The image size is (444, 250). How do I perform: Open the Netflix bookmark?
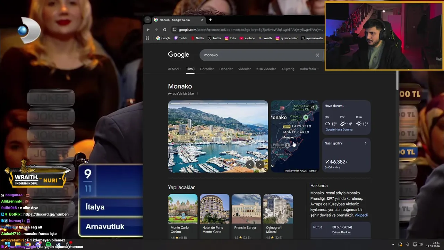[x=197, y=38]
